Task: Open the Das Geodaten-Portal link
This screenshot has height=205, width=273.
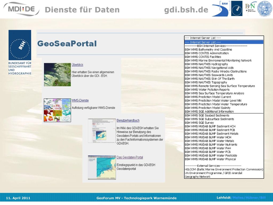Action: 130,157
